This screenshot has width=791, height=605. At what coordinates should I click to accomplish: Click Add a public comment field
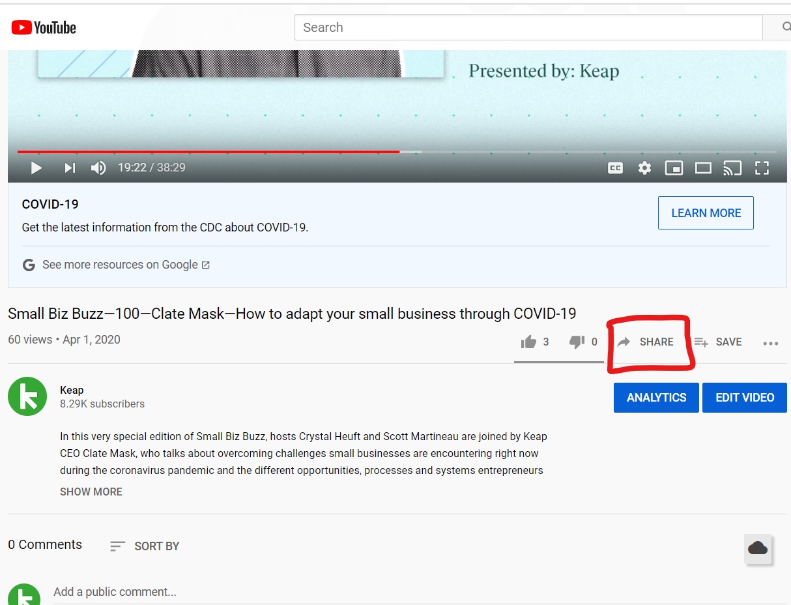(x=422, y=592)
